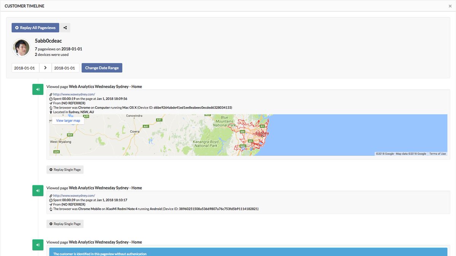Click the Replay All Pageviews button
Screen dimensions: 456x256
pos(35,28)
